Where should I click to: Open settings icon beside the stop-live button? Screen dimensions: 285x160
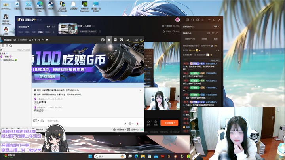click(x=156, y=123)
